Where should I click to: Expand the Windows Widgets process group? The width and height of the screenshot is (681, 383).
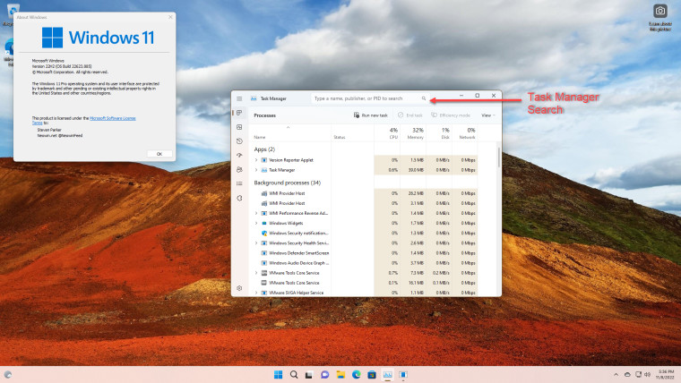pyautogui.click(x=256, y=223)
